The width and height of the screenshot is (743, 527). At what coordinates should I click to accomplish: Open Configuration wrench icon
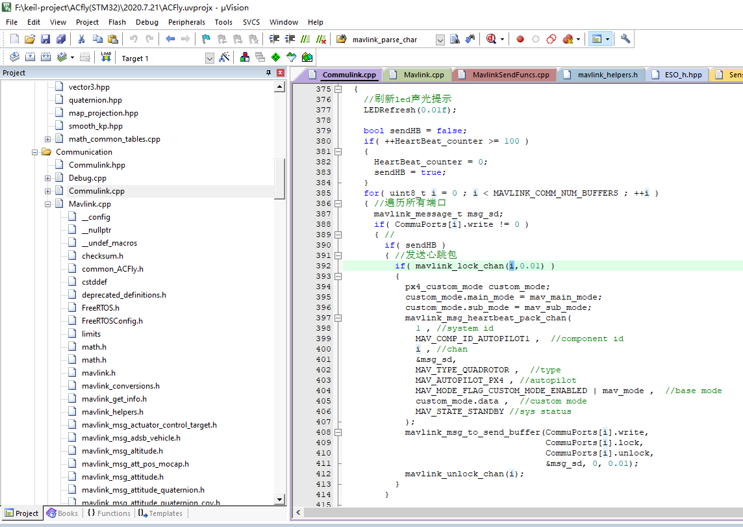pyautogui.click(x=625, y=40)
